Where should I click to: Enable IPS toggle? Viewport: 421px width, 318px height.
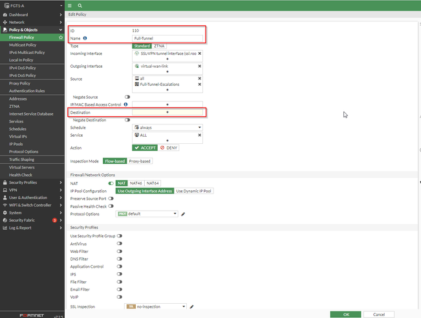click(x=120, y=274)
